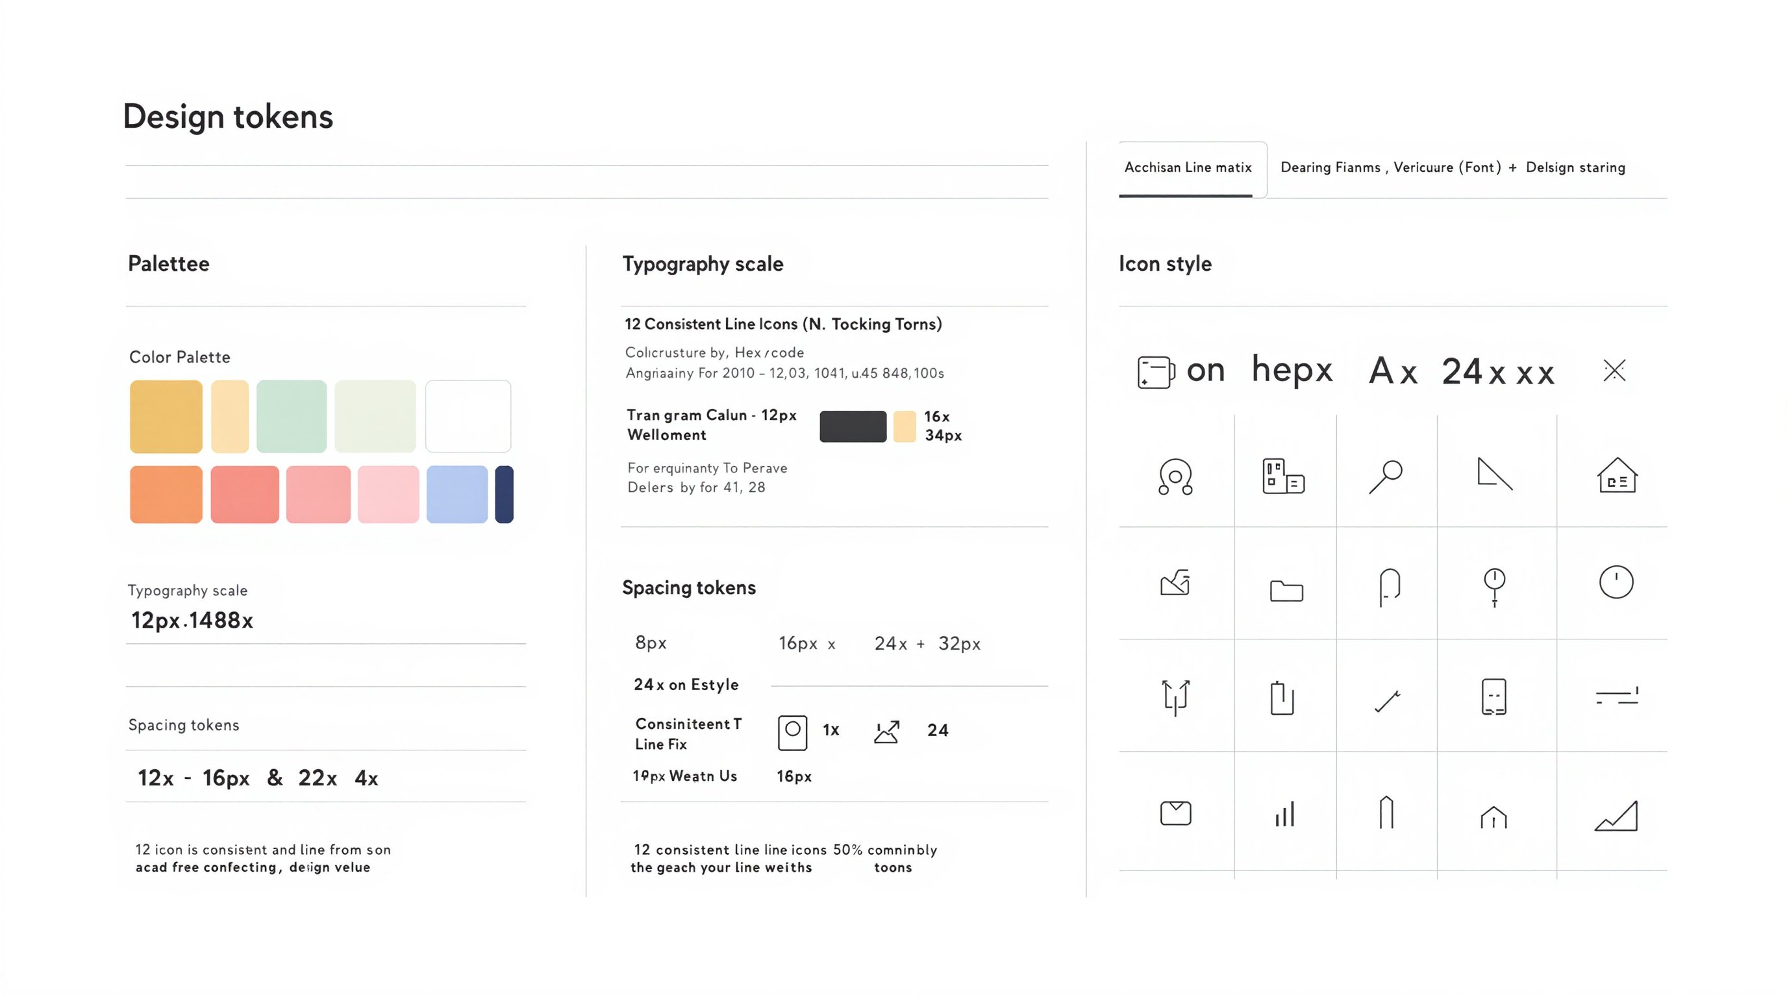Select the envelope mail icon
This screenshot has width=1787, height=997.
tap(1176, 813)
